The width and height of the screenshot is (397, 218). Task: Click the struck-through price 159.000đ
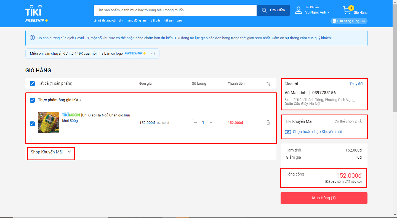pos(163,123)
